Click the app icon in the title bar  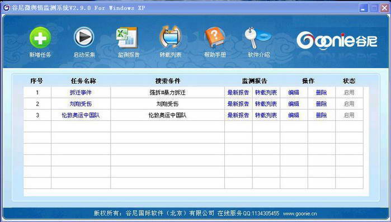(6, 8)
